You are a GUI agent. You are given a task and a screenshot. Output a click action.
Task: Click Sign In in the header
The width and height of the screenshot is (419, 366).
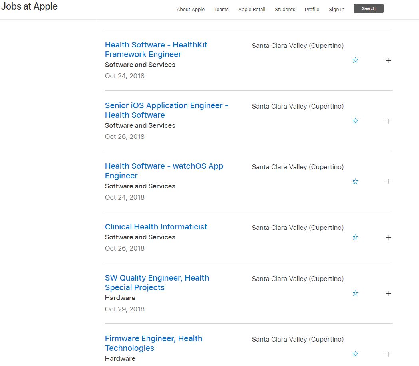point(336,9)
